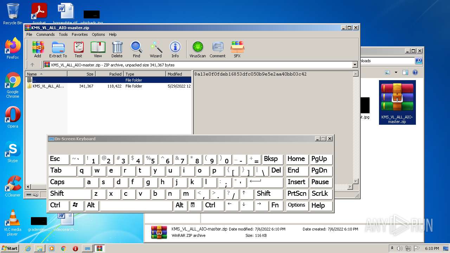Click the Add toolbar icon in WinRAR
The image size is (450, 253).
38,49
